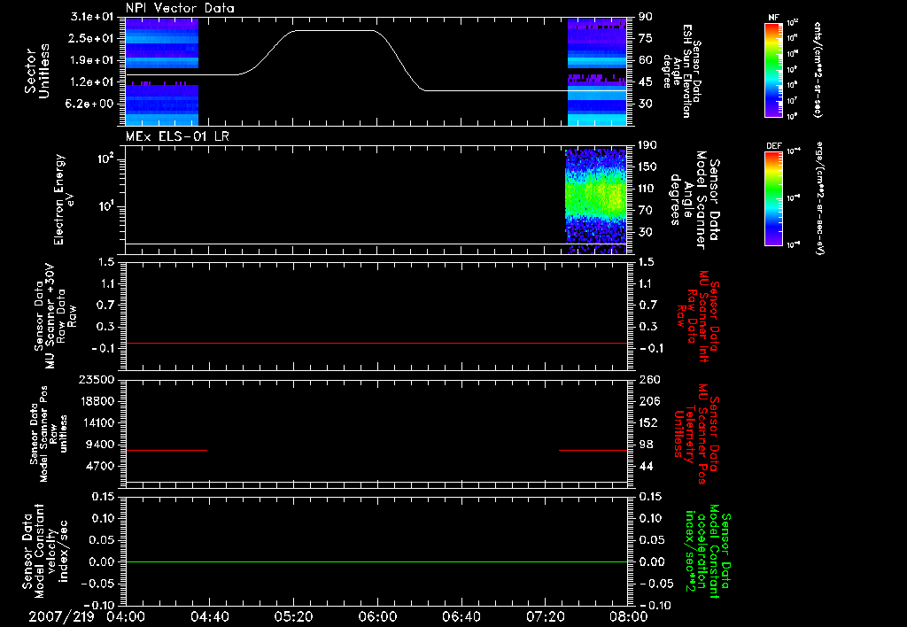Click the 14100 scanner position tick
This screenshot has width=907, height=627.
click(96, 422)
